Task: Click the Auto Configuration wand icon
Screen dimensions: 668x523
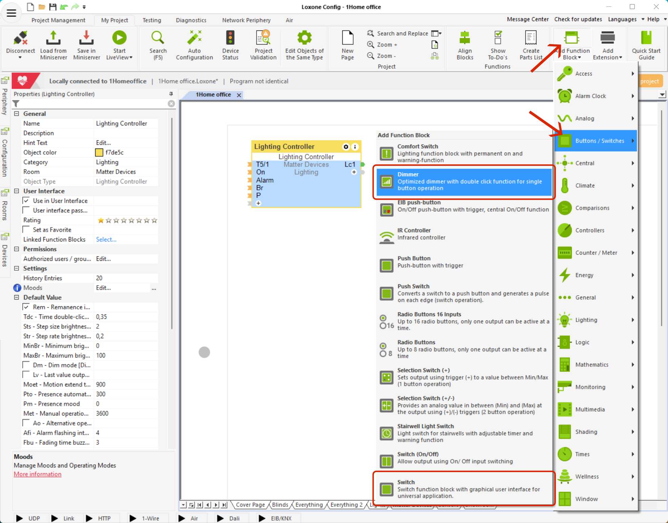Action: [194, 38]
